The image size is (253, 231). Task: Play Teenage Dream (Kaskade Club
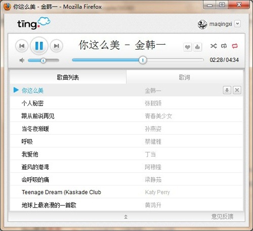click(61, 192)
